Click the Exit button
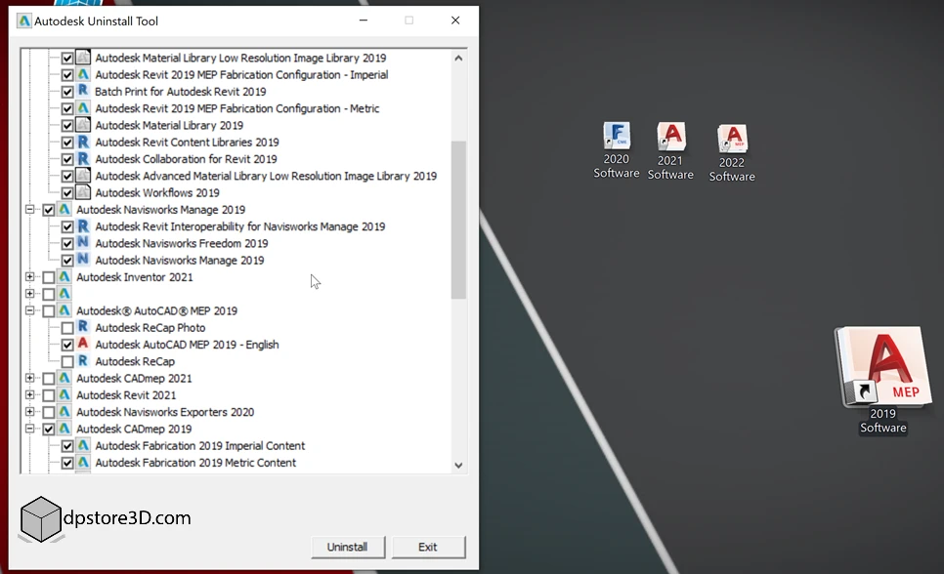This screenshot has width=944, height=574. click(428, 547)
